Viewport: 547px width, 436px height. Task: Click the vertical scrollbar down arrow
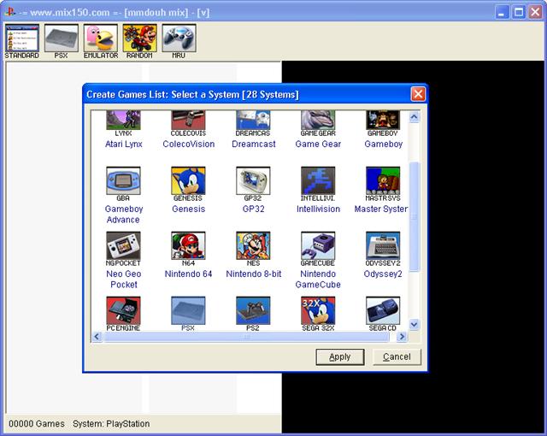[x=414, y=324]
